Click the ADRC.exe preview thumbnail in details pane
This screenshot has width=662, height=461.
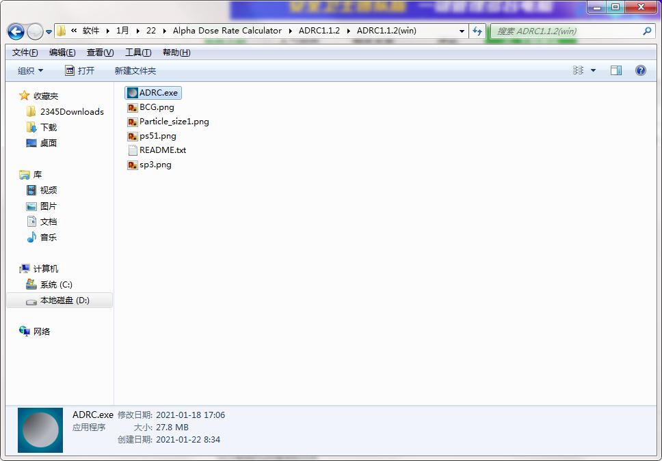point(40,430)
